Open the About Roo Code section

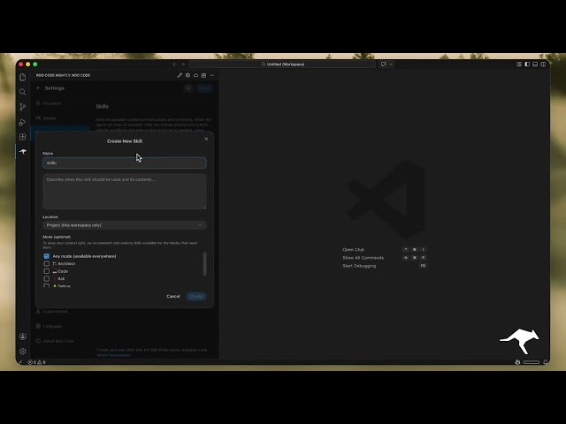pyautogui.click(x=55, y=341)
